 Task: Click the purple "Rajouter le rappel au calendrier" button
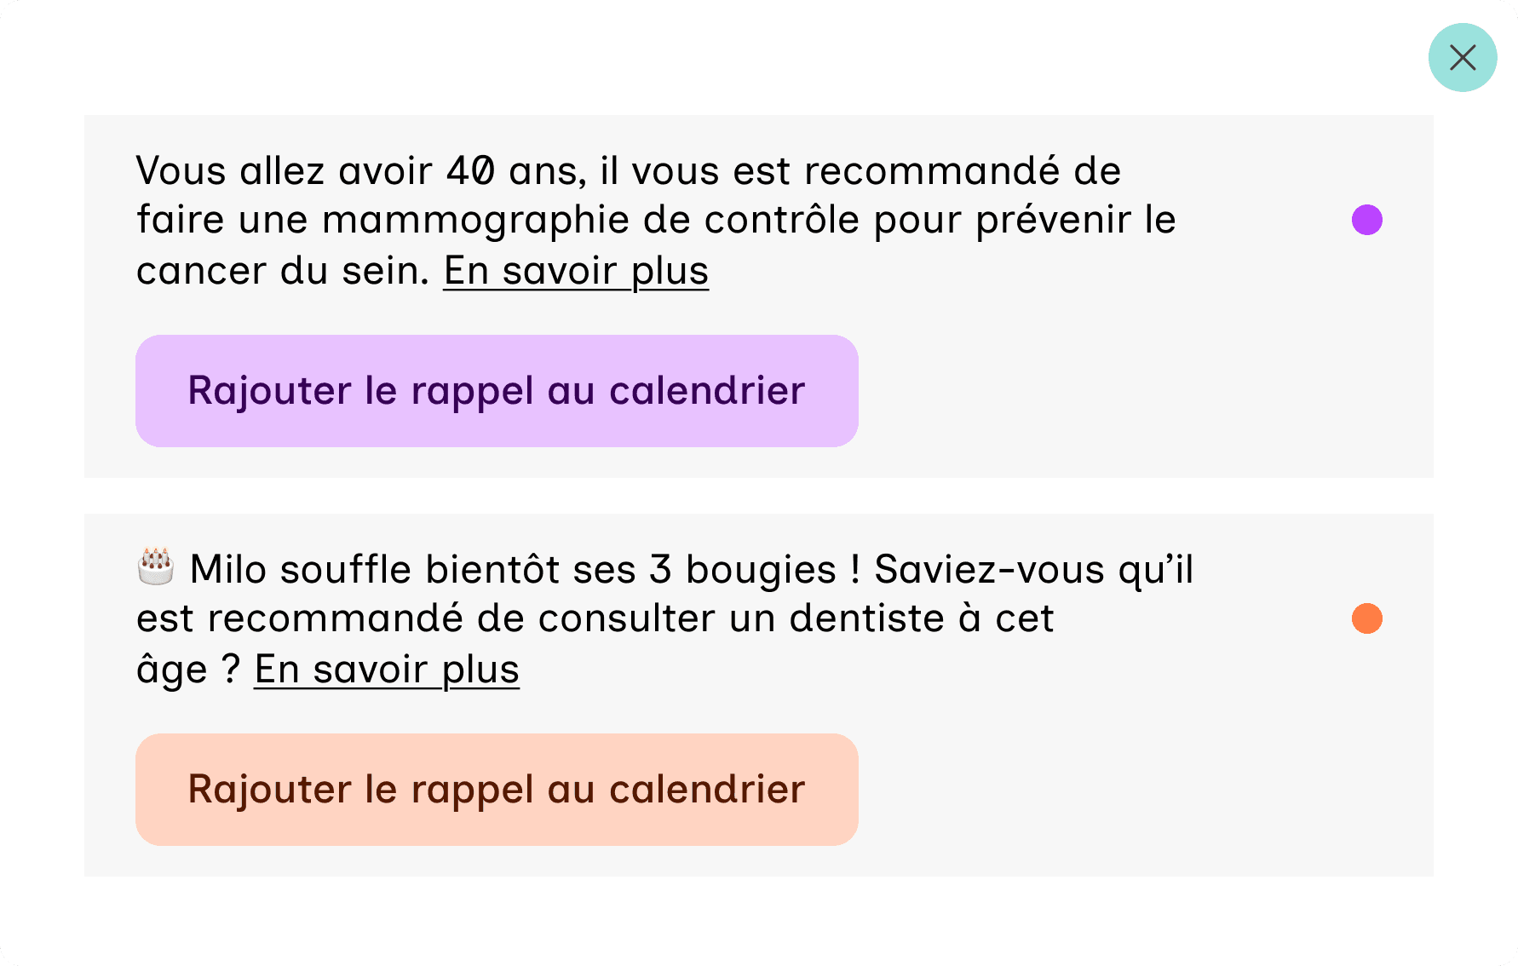pyautogui.click(x=496, y=390)
